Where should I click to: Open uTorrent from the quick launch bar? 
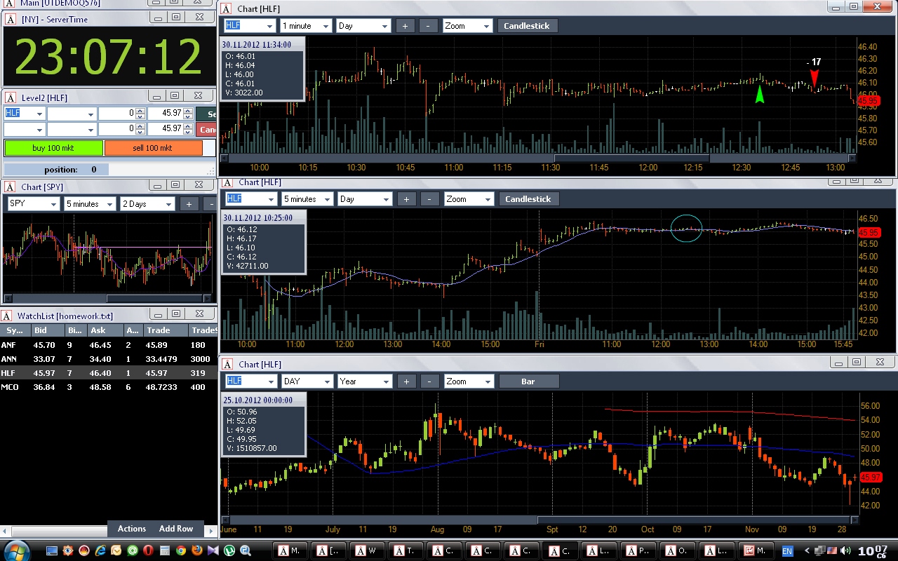(x=229, y=550)
